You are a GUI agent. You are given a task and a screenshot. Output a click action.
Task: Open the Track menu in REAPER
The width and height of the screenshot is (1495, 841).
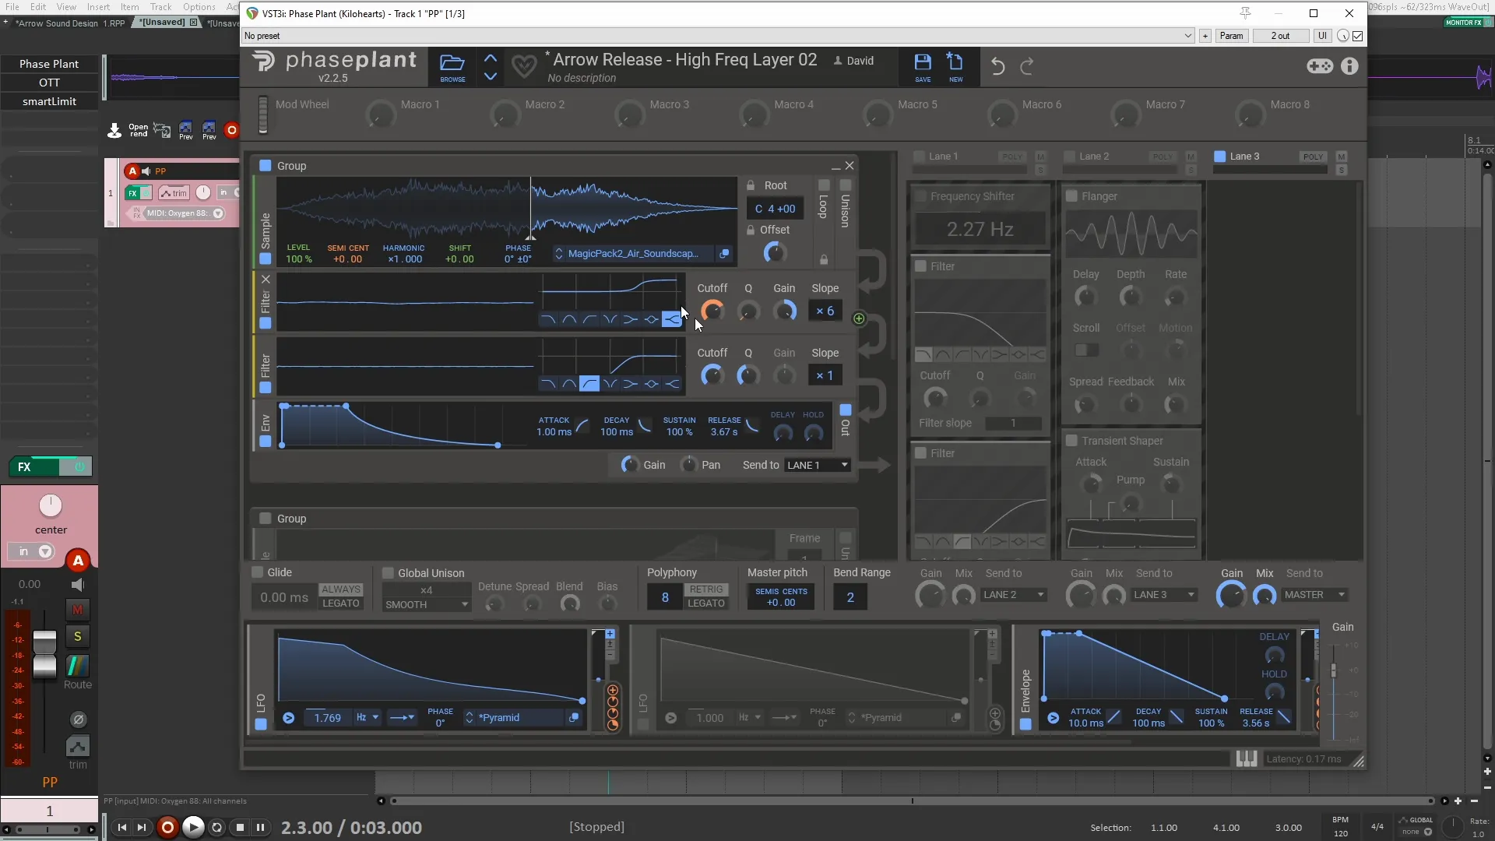pyautogui.click(x=160, y=7)
